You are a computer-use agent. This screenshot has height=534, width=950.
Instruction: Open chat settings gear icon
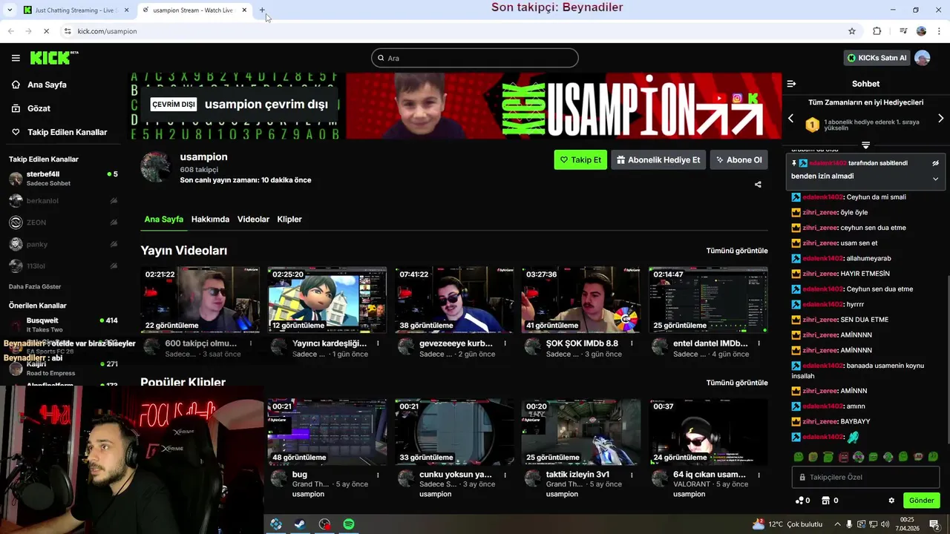pyautogui.click(x=891, y=501)
